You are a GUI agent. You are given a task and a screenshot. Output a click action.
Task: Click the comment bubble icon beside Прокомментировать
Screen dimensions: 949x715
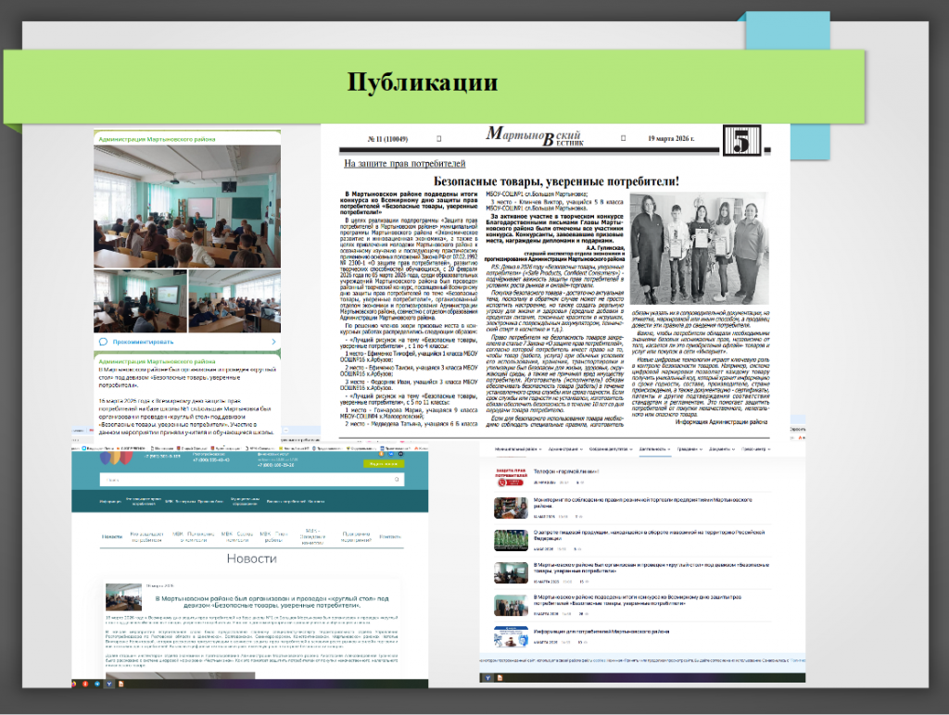pyautogui.click(x=103, y=342)
